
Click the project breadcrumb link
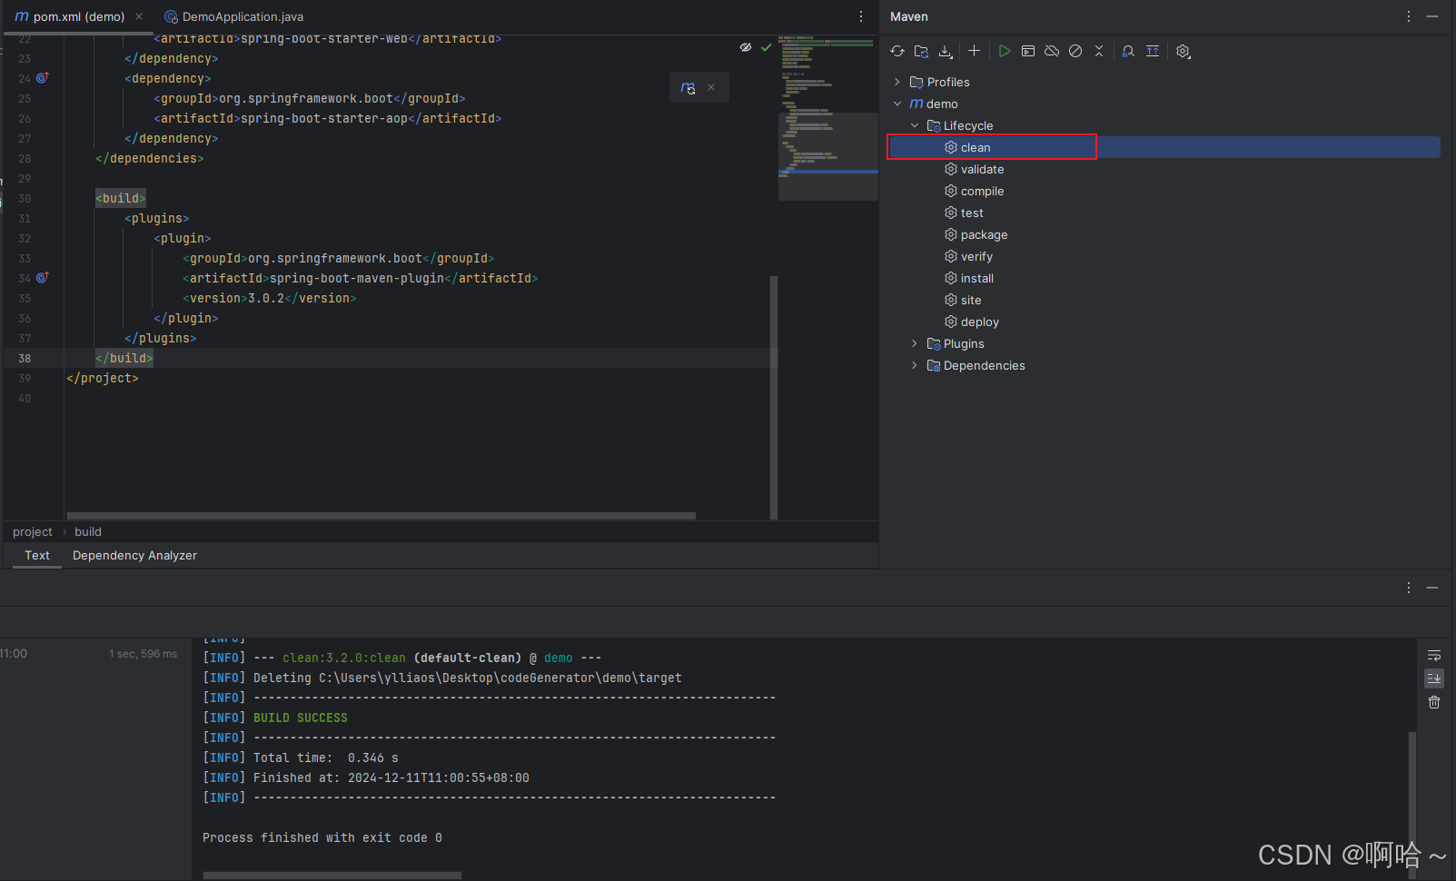tap(32, 531)
